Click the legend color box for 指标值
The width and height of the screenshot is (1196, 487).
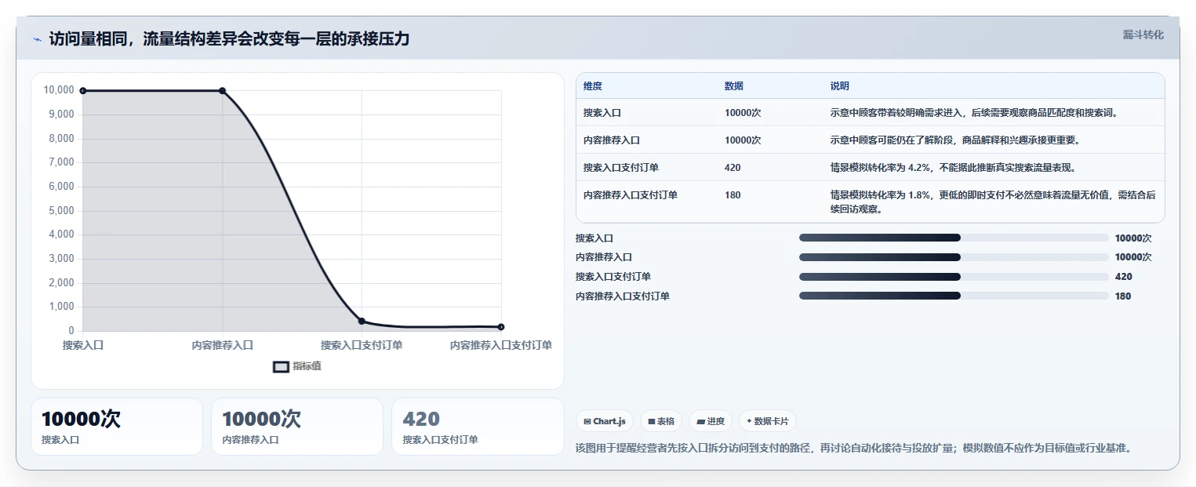click(x=281, y=366)
